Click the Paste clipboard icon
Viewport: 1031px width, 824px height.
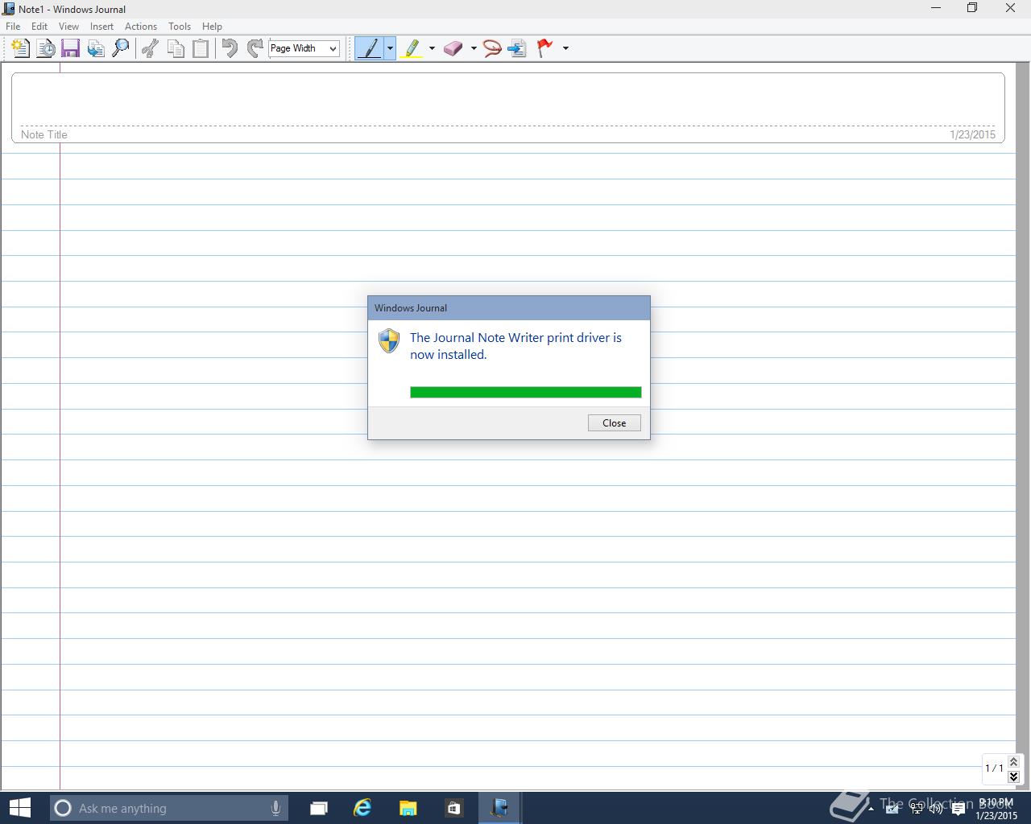click(x=201, y=48)
